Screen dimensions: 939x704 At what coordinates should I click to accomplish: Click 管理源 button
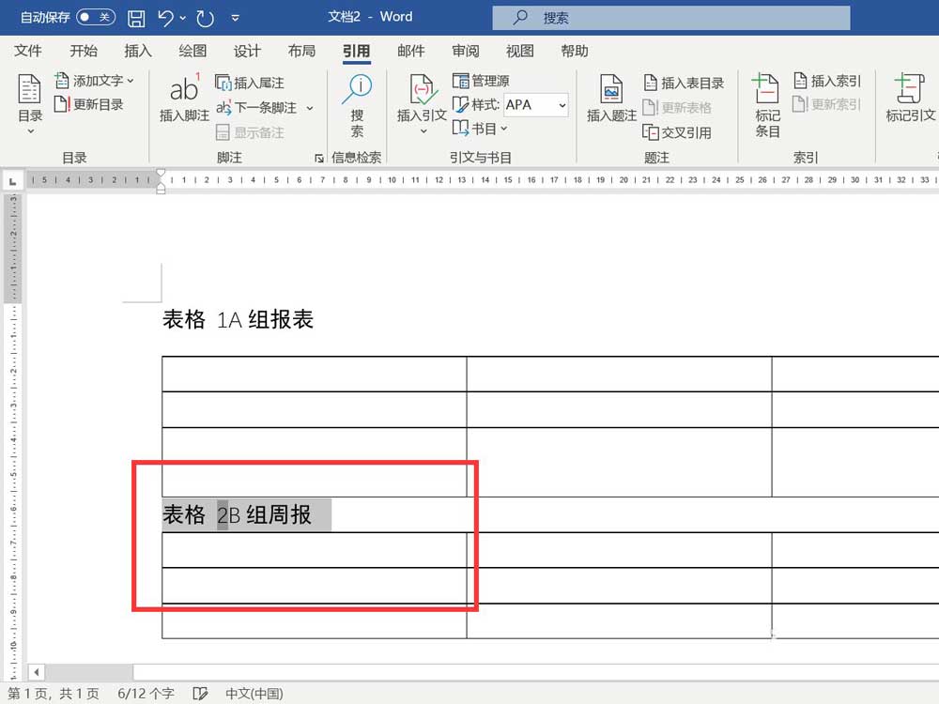point(481,81)
